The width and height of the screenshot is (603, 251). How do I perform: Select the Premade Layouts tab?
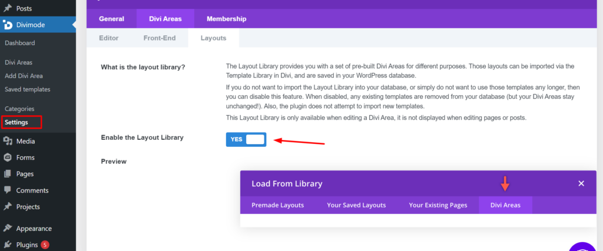(x=278, y=205)
